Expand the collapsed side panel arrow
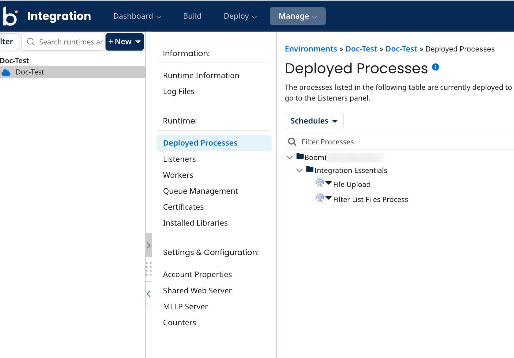The width and height of the screenshot is (514, 358). click(x=149, y=245)
